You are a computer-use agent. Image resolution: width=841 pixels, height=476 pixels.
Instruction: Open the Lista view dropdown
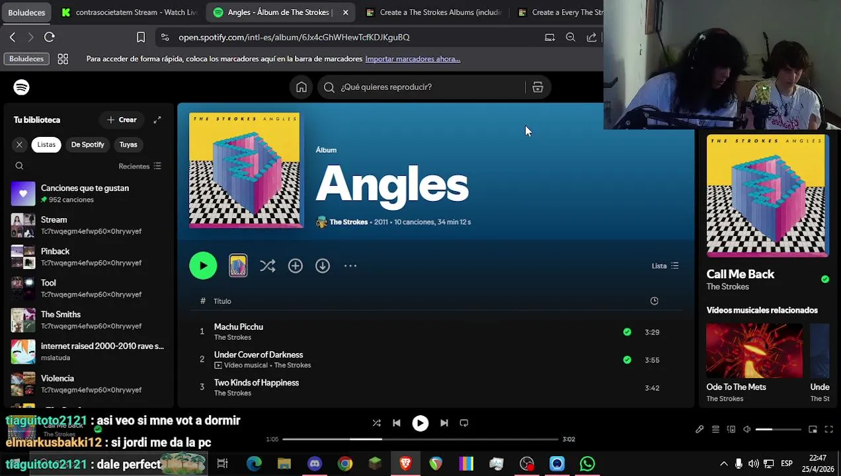pos(665,266)
